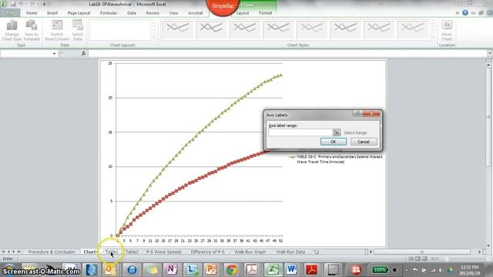Viewport: 493px width, 277px height.
Task: Open the Difference of P-S sheet tab
Action: coord(207,252)
